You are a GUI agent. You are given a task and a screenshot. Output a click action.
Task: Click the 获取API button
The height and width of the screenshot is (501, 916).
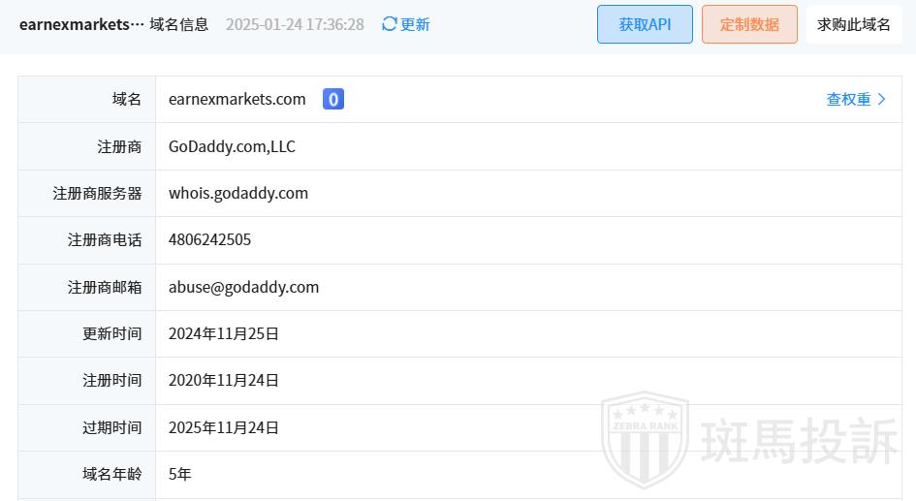pos(645,24)
